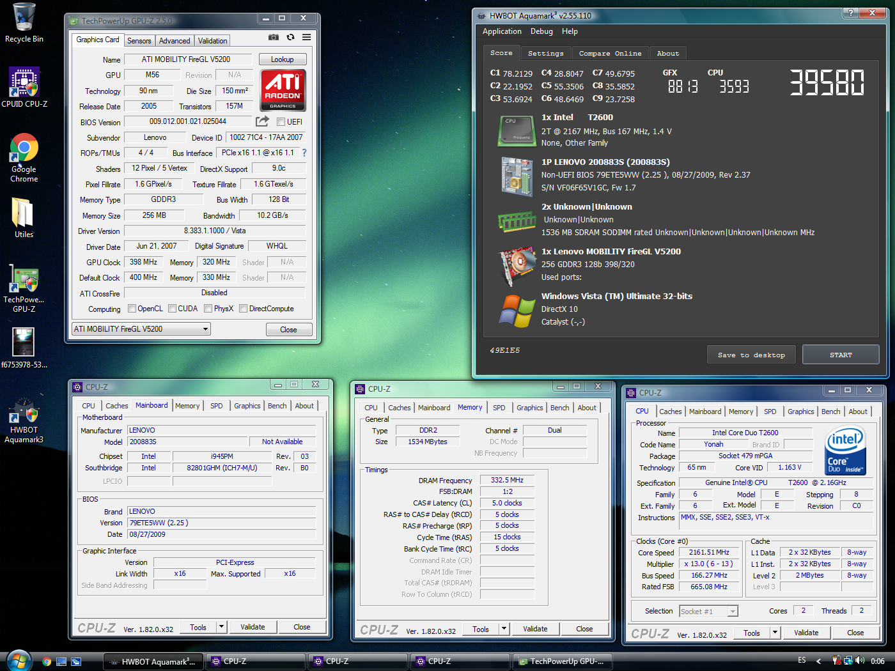Open the Socket #1 selection dropdown
Image resolution: width=895 pixels, height=671 pixels.
(x=709, y=612)
